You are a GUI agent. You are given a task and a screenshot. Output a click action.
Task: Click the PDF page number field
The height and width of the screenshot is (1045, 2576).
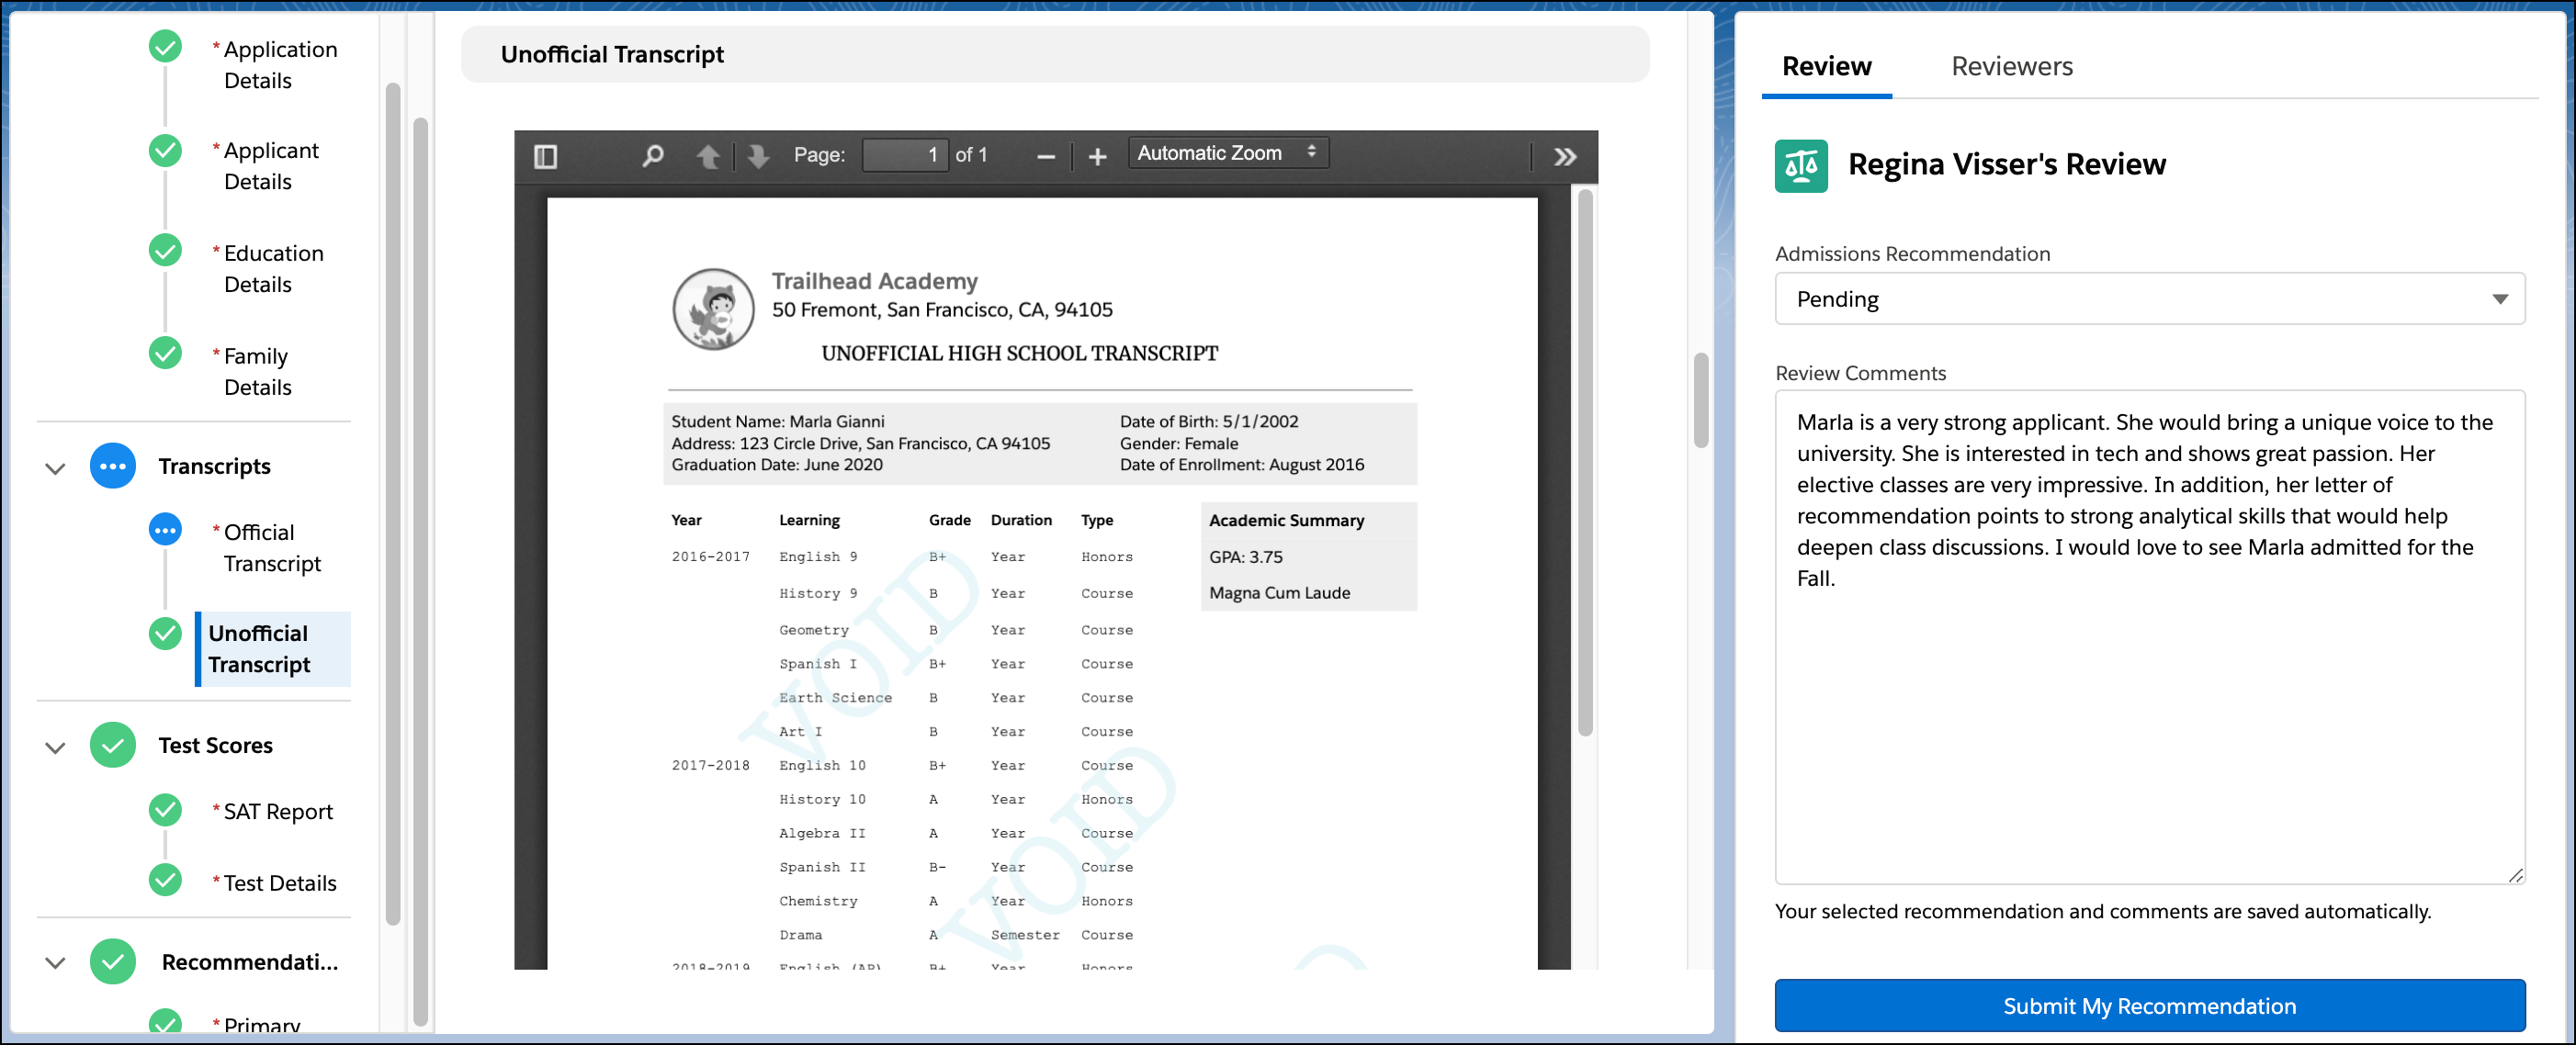point(905,155)
